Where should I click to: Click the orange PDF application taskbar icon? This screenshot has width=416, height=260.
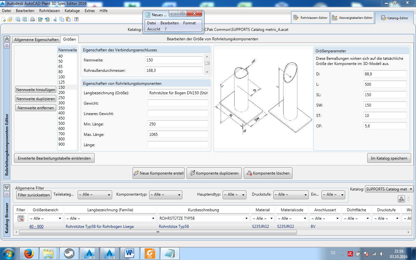click(x=149, y=253)
